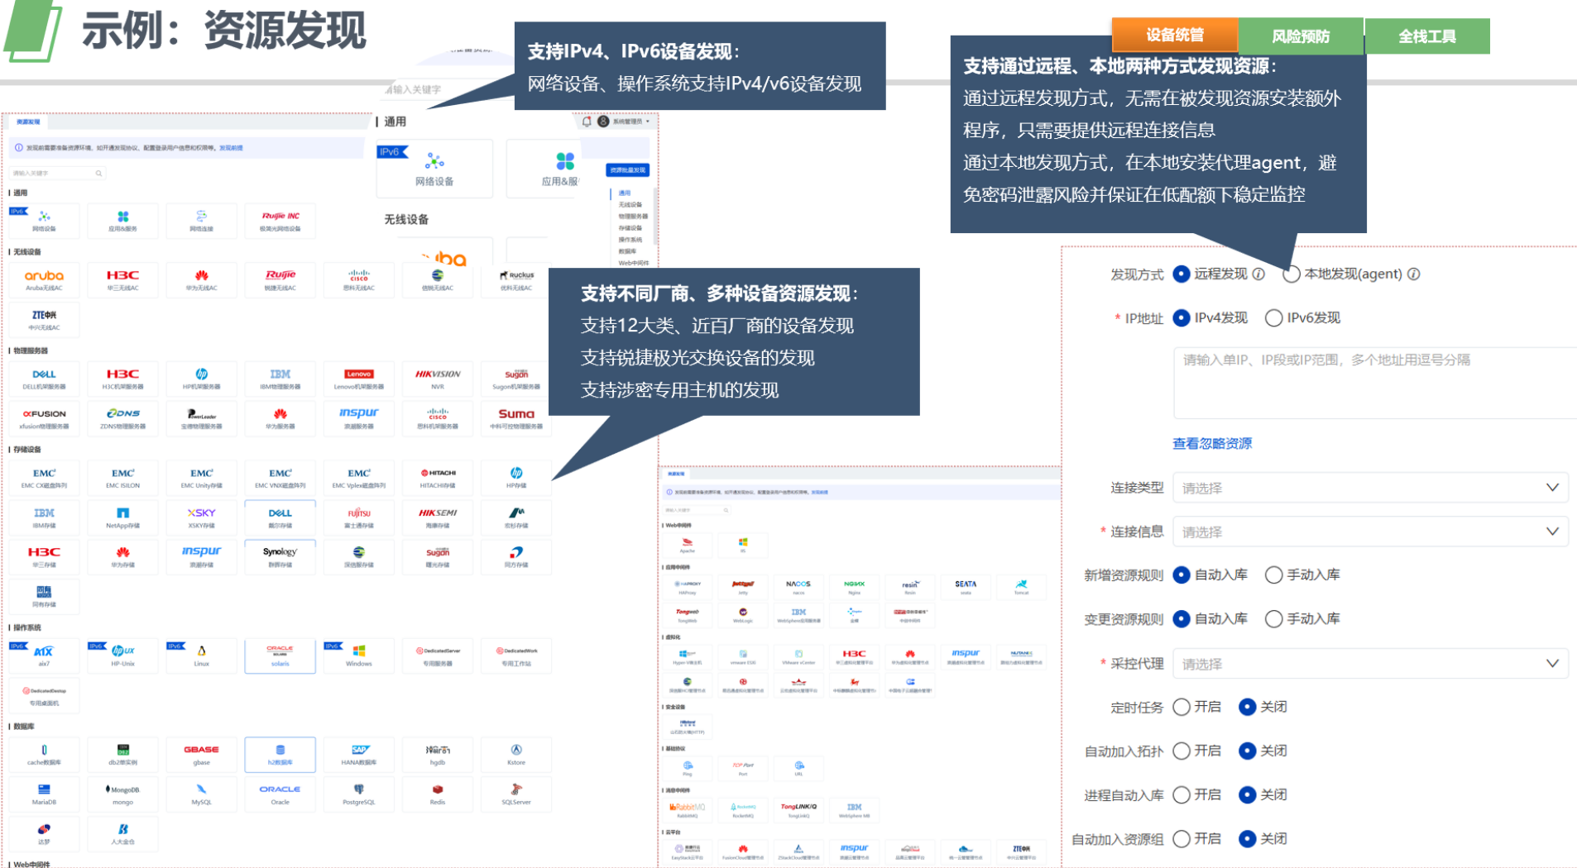Pick the MongoDB database card

click(x=122, y=794)
